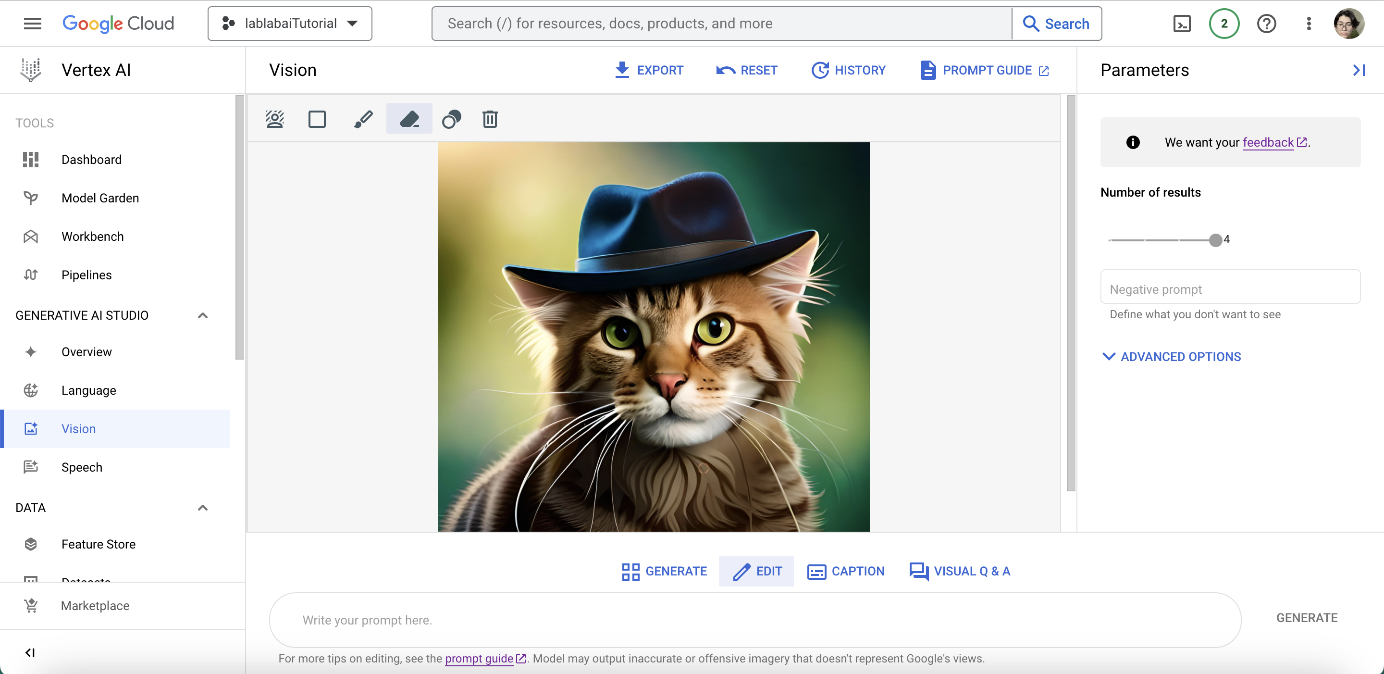Adjust the Number of results slider

click(1215, 240)
